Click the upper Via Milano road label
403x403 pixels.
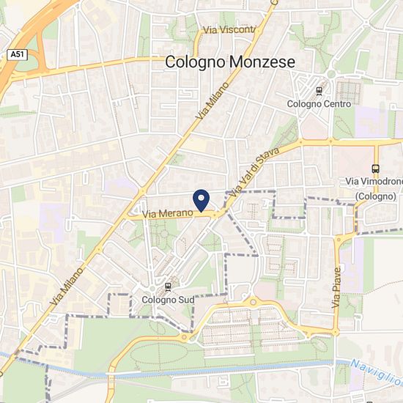click(x=212, y=101)
